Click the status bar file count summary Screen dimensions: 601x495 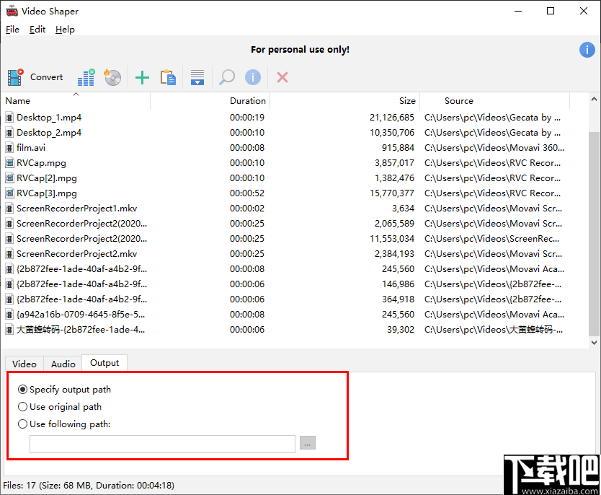89,486
